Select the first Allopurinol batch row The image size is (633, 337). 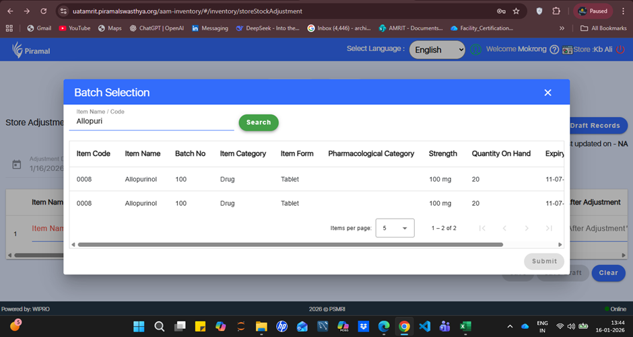pos(269,180)
